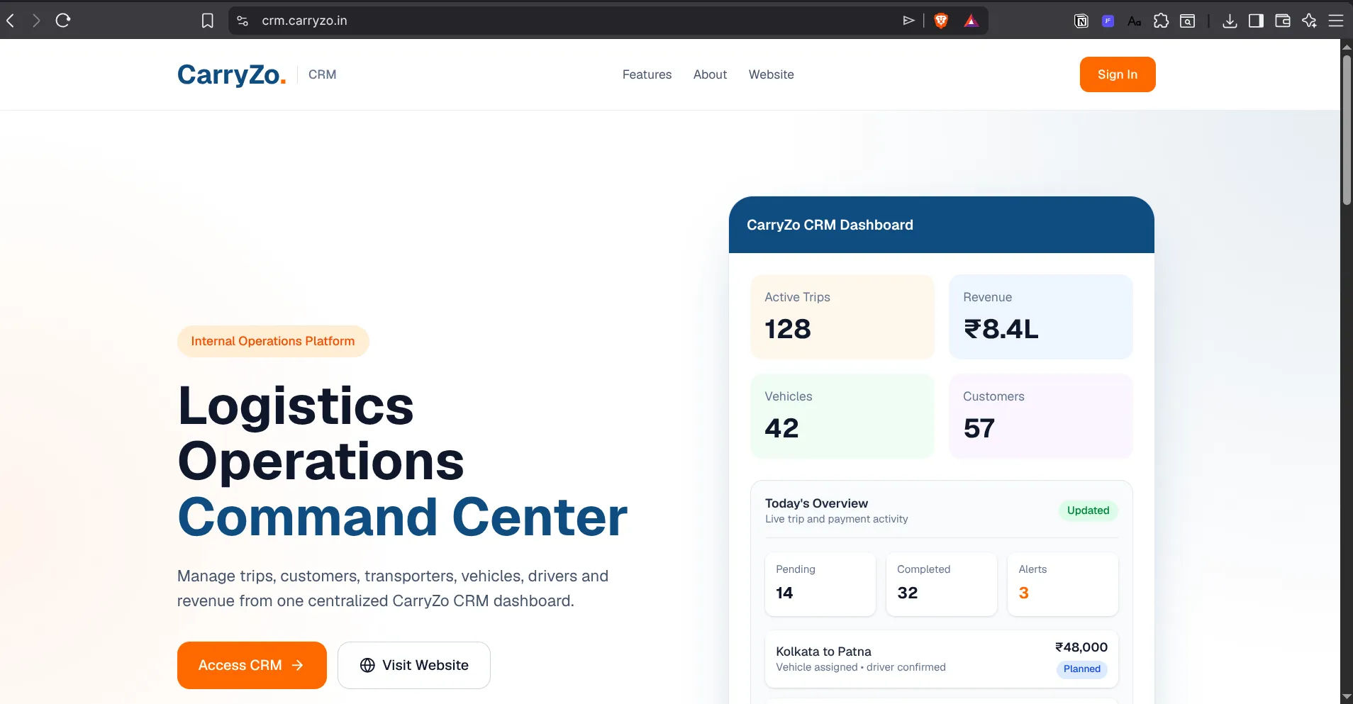Reload the page with the refresh icon

pos(63,21)
